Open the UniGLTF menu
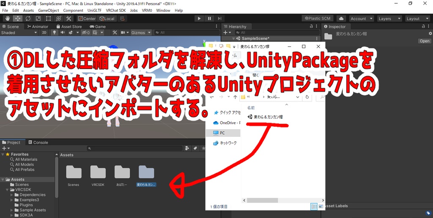 point(94,11)
